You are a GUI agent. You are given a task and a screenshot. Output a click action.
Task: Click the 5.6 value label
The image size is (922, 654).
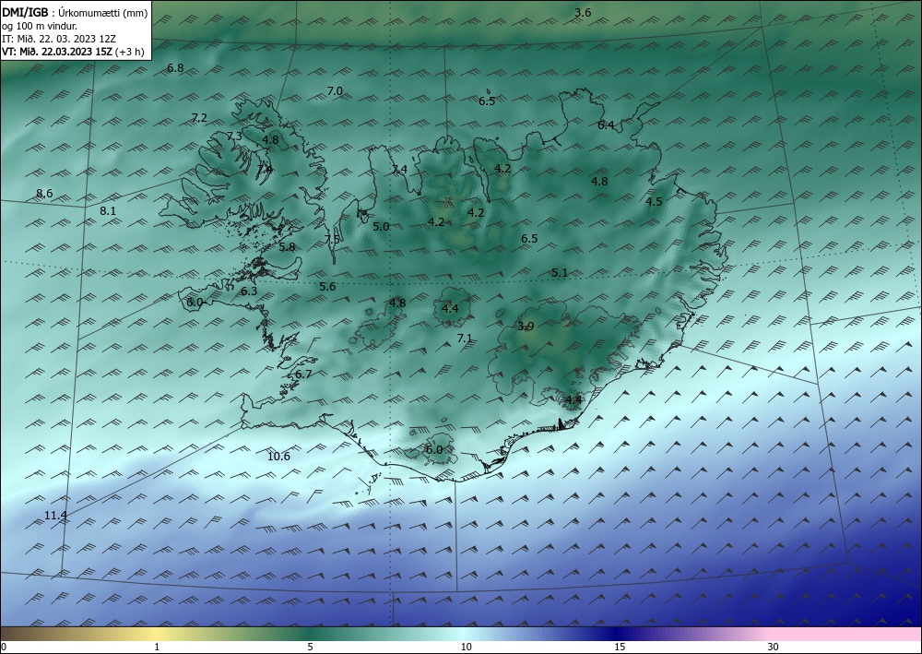point(327,287)
